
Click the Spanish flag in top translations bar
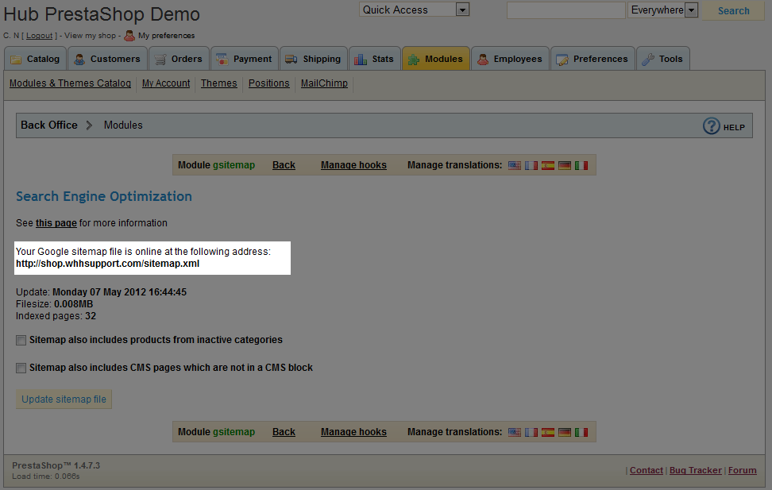pos(548,165)
